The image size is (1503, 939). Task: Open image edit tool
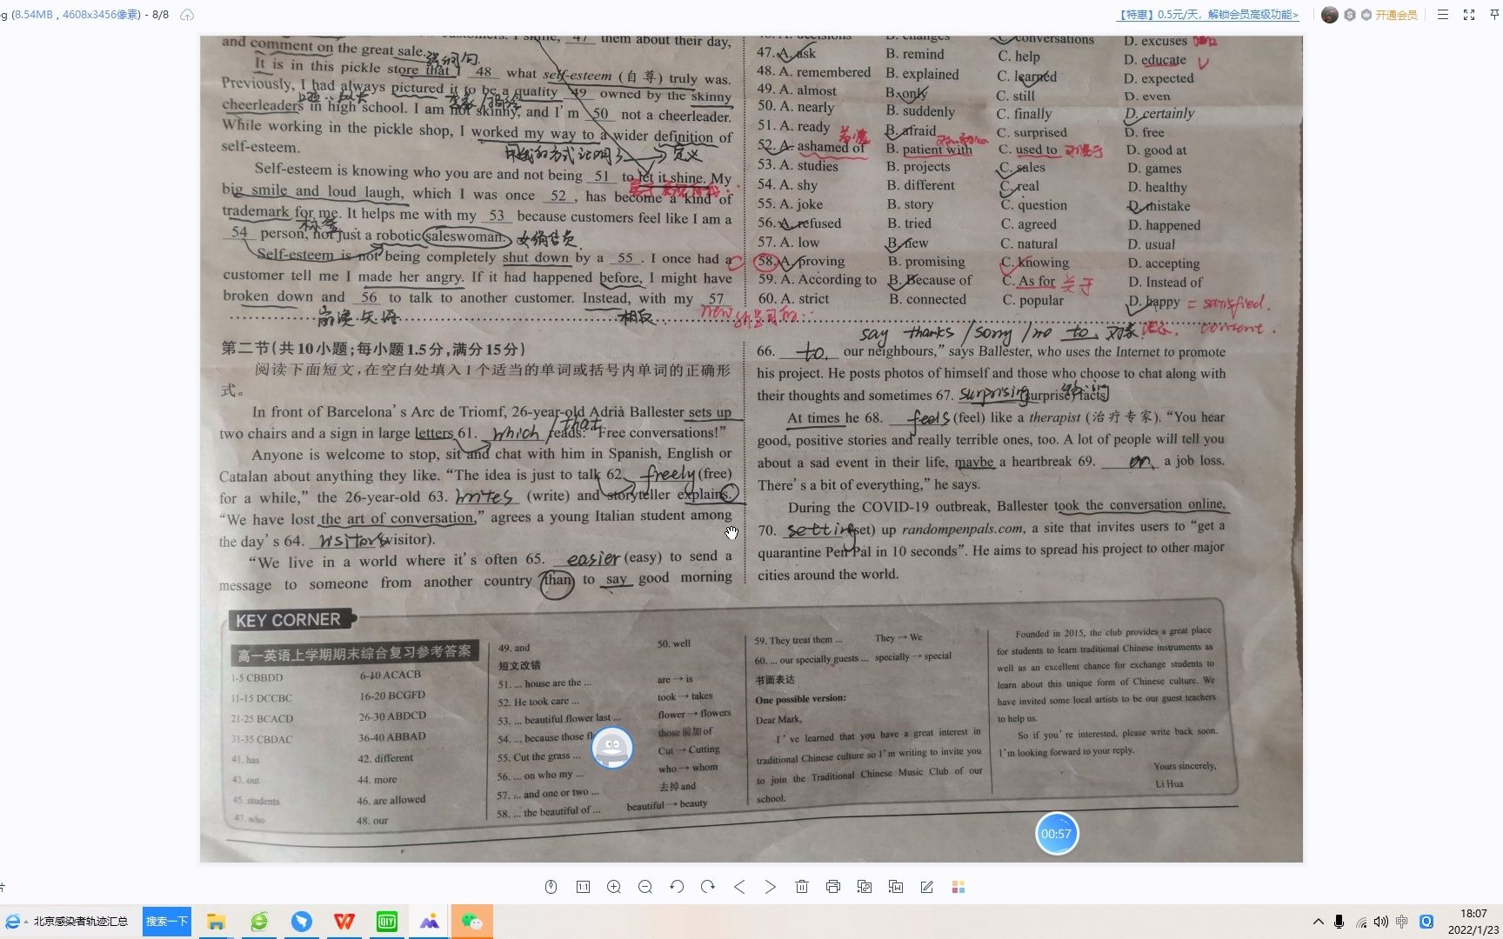(927, 887)
